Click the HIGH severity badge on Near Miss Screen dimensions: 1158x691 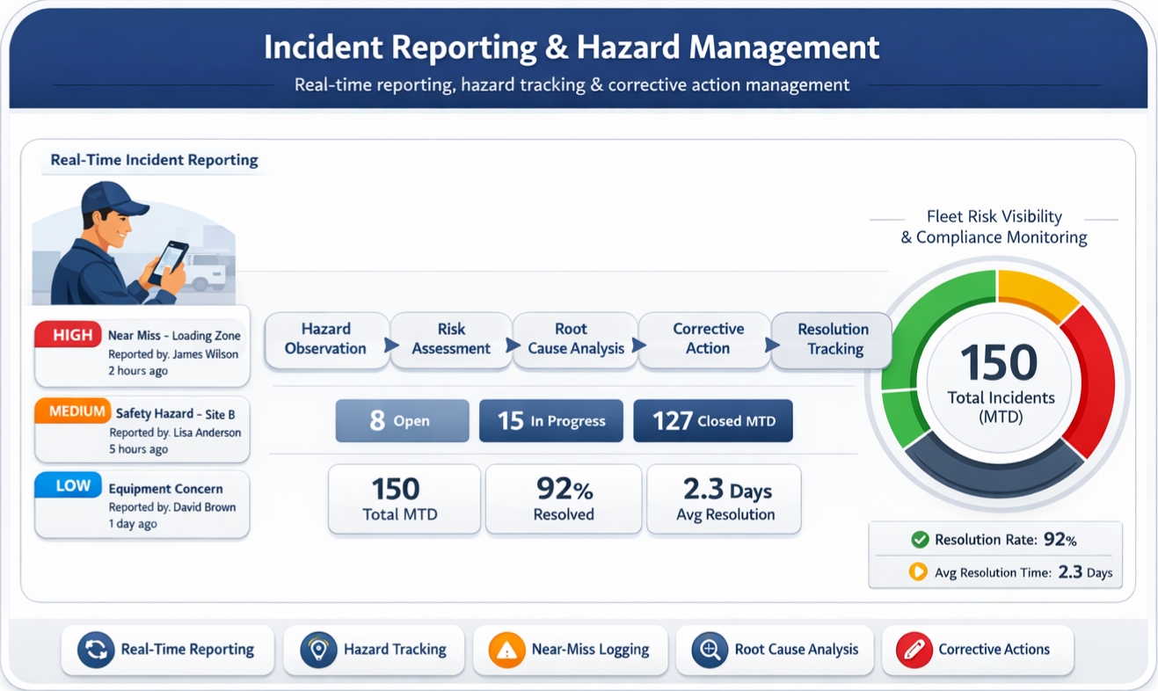click(x=68, y=335)
